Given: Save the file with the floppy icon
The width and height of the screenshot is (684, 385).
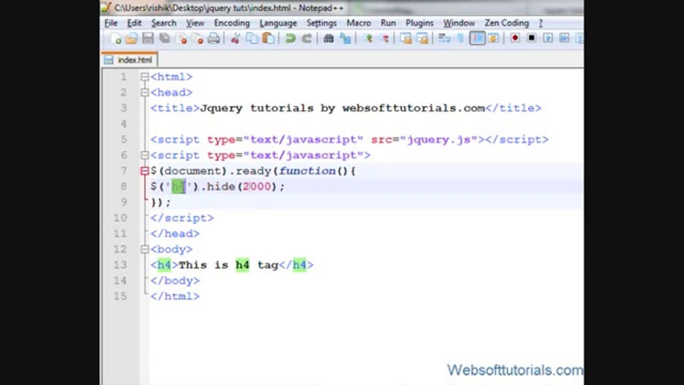Looking at the screenshot, I should coord(148,38).
